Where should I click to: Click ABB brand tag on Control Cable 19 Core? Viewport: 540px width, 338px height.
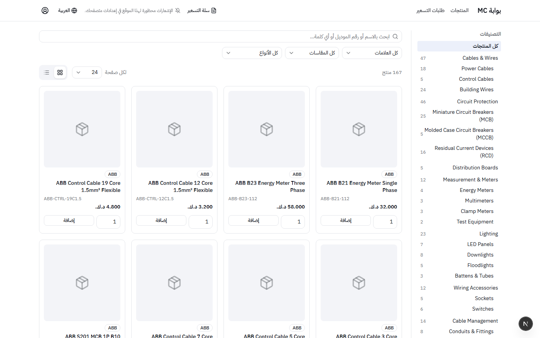112,174
